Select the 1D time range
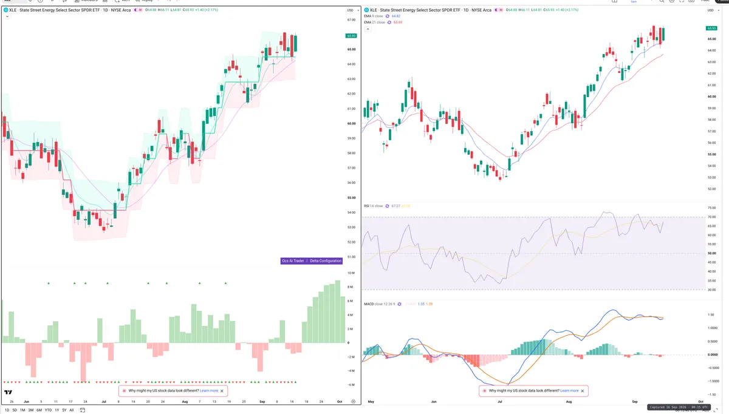Screen dimensions: 729x414 coord(7,410)
